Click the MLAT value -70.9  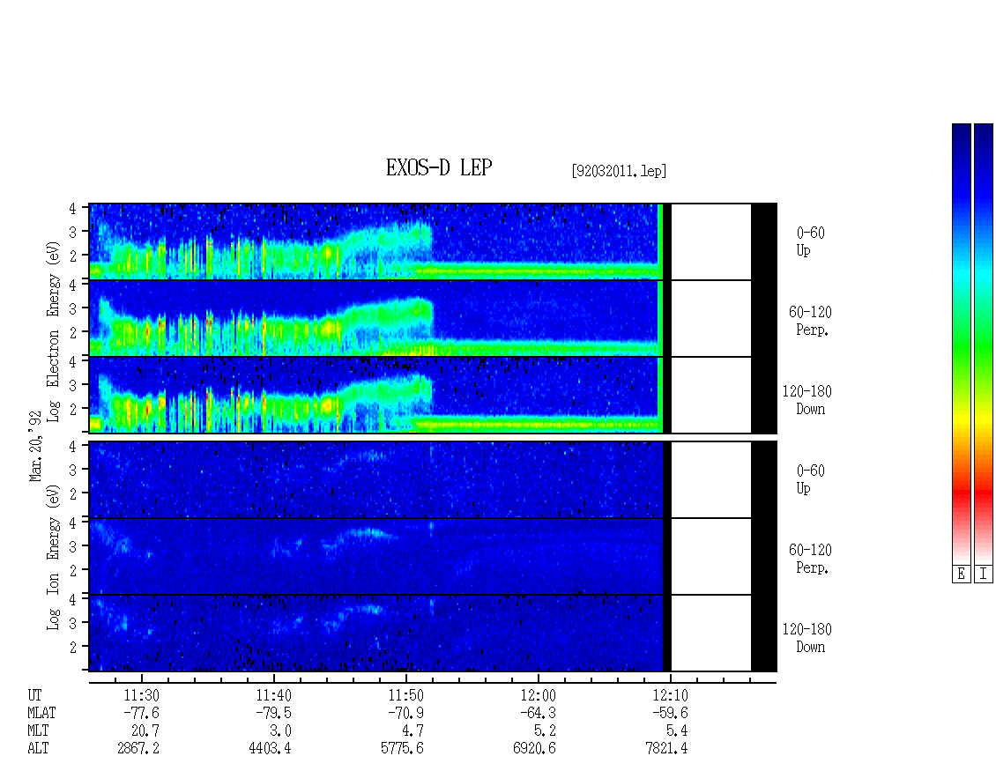(x=406, y=713)
